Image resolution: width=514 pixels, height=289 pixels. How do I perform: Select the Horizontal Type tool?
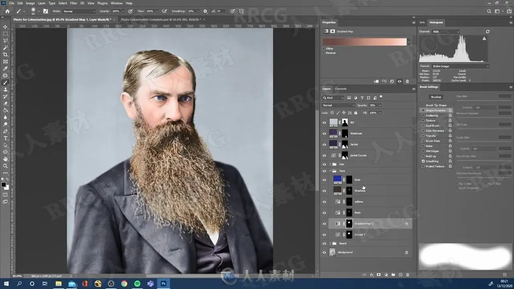click(x=6, y=138)
